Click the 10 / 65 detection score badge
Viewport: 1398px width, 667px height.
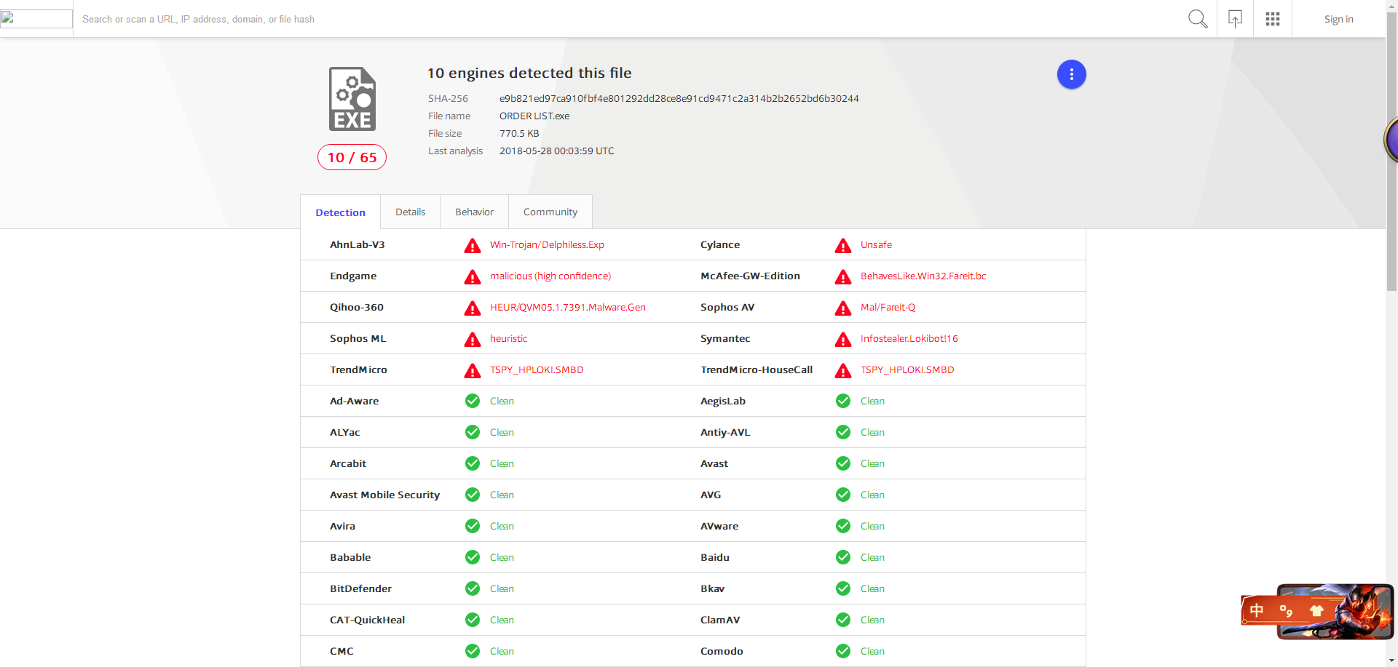tap(352, 157)
